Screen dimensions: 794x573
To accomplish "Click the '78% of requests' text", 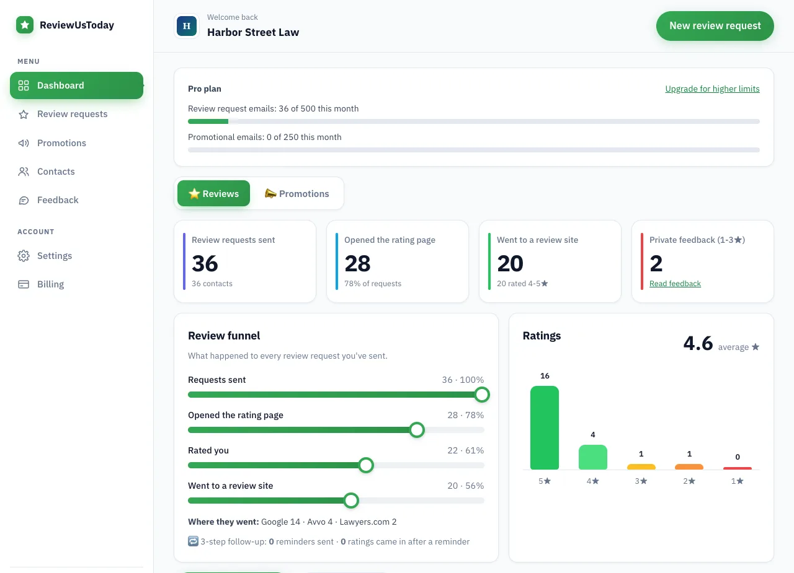I will 373,284.
